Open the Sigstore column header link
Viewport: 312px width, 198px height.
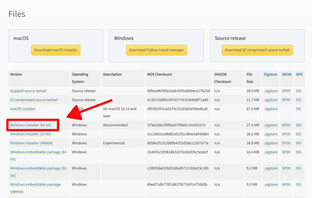pos(270,74)
